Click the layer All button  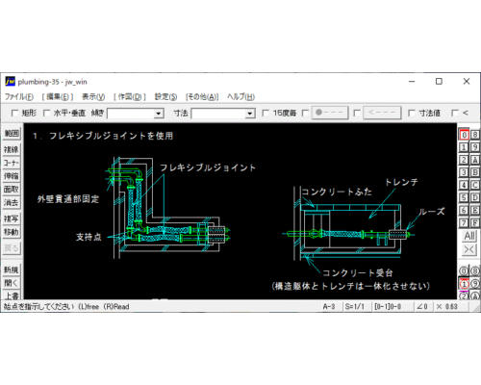(x=469, y=236)
